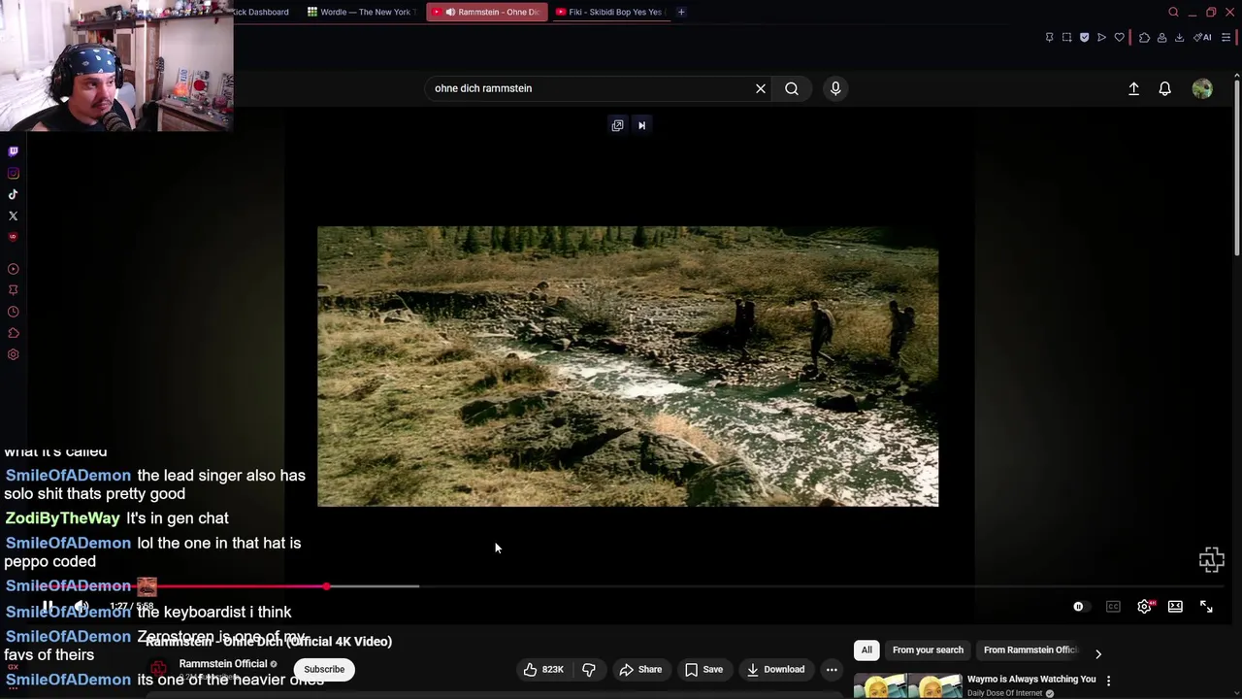Open the player settings gear
This screenshot has width=1242, height=699.
point(1145,607)
